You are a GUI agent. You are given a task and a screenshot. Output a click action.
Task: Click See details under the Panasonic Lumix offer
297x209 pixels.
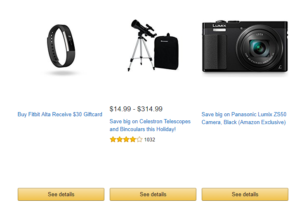[x=245, y=194]
